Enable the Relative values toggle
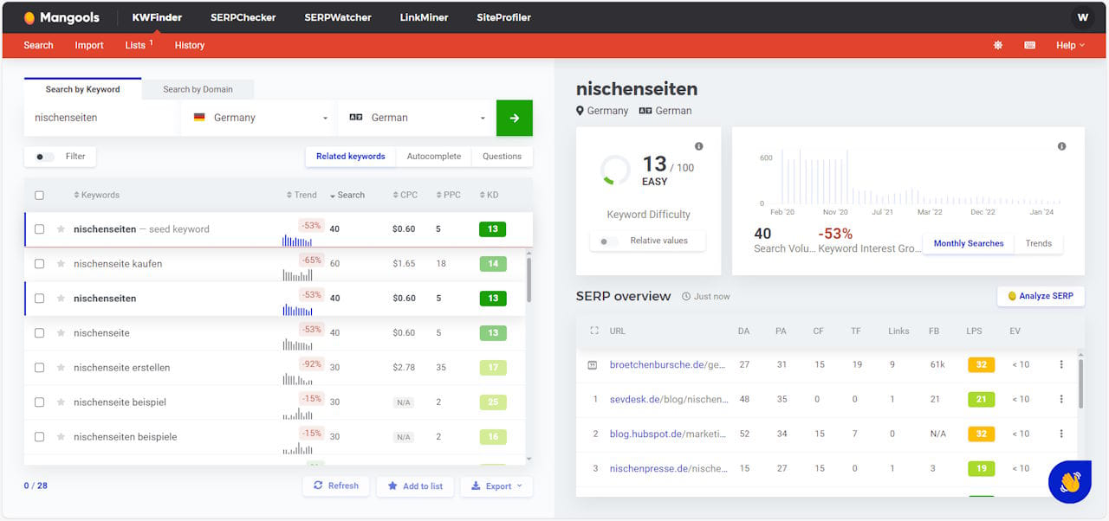The height and width of the screenshot is (521, 1109). click(x=609, y=241)
